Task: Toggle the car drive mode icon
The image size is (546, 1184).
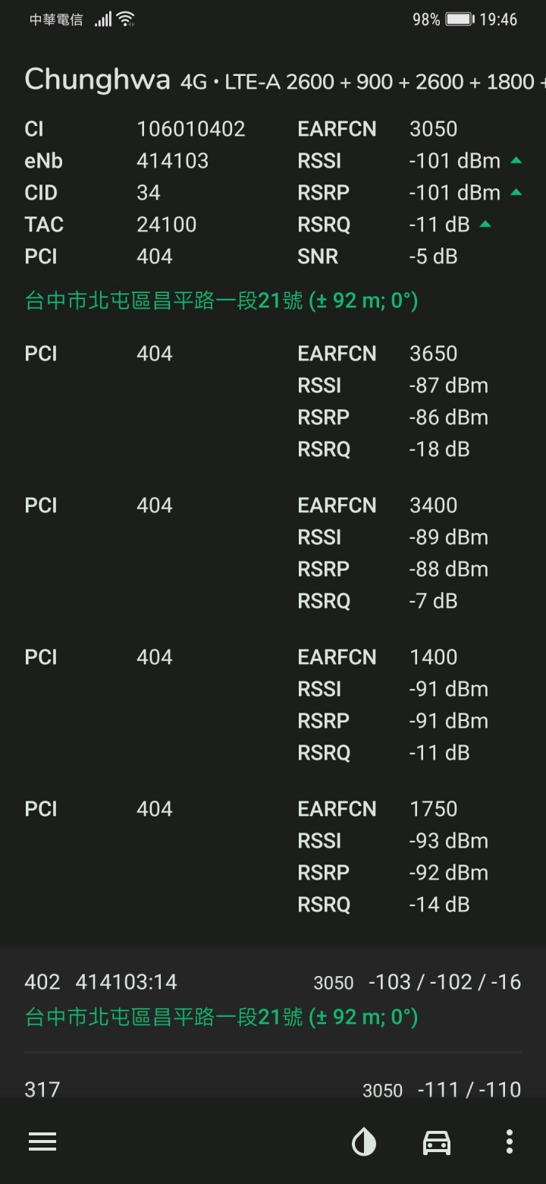Action: point(437,1141)
